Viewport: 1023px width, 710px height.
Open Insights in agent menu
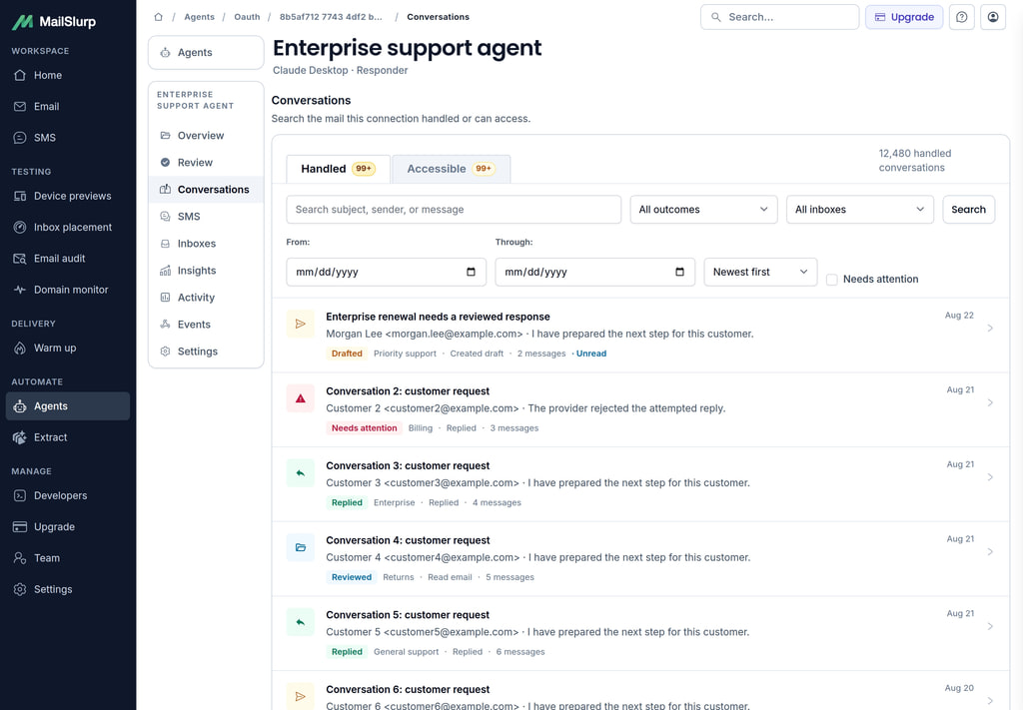[x=206, y=271]
